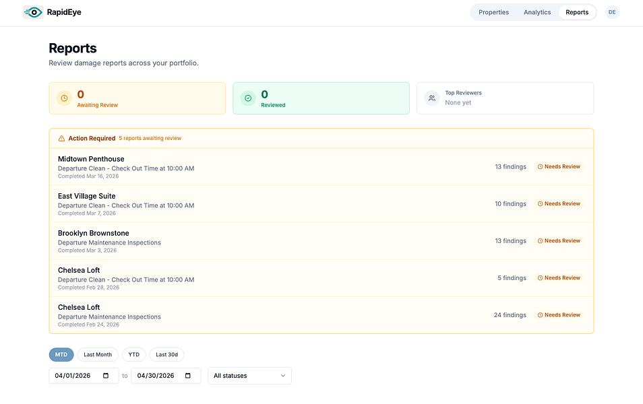Open the All statuses dropdown
The height and width of the screenshot is (404, 643).
250,376
